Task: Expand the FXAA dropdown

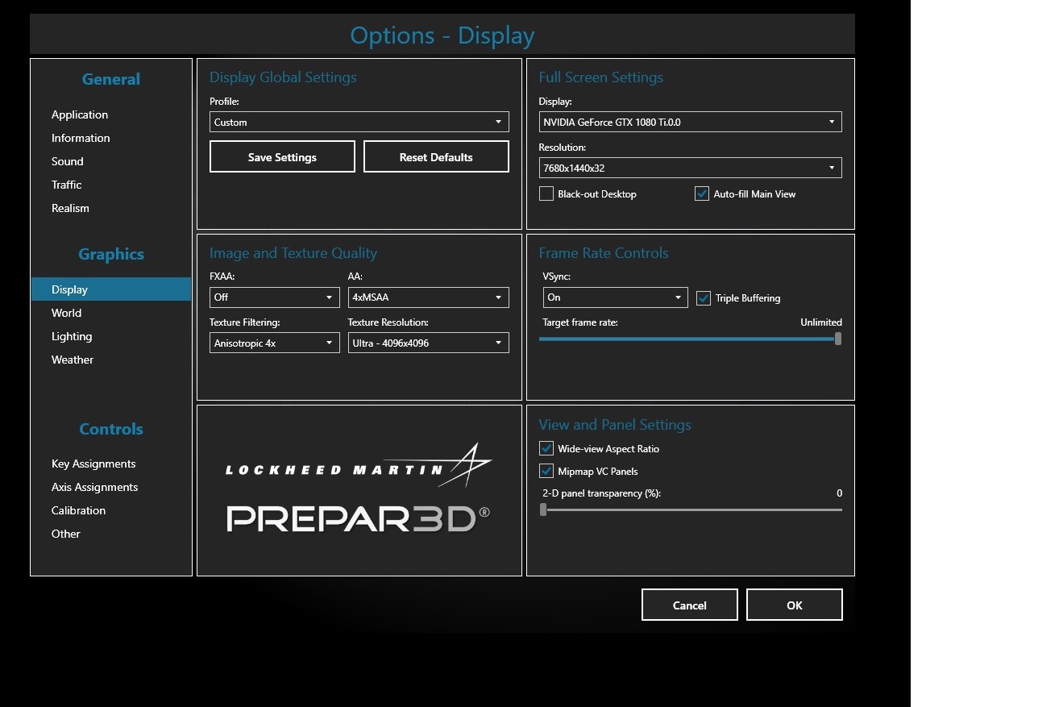Action: pyautogui.click(x=274, y=297)
